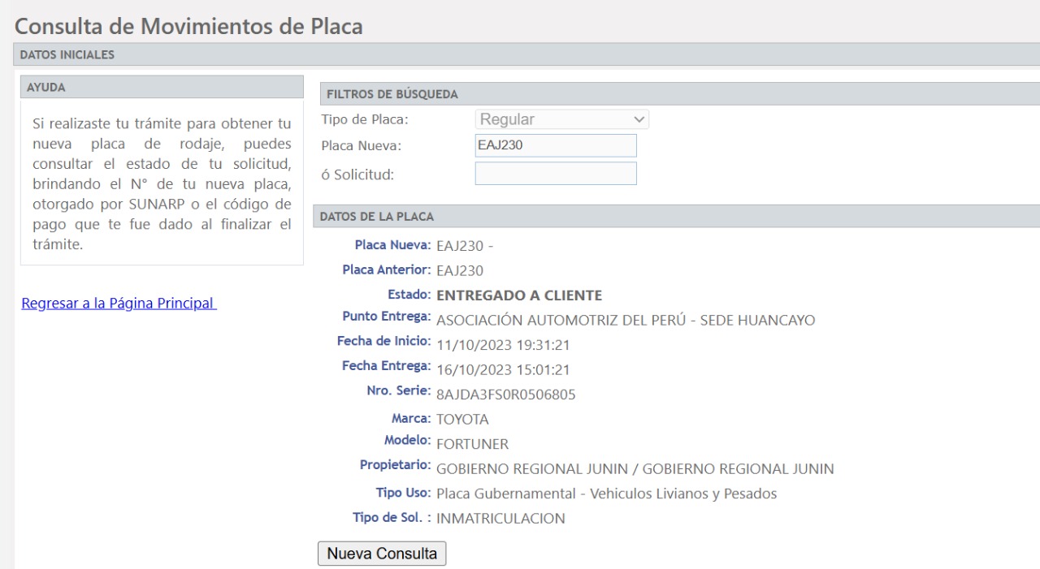Click the serial number 8AJDA3FS0R0506805
This screenshot has width=1040, height=569.
click(x=506, y=395)
